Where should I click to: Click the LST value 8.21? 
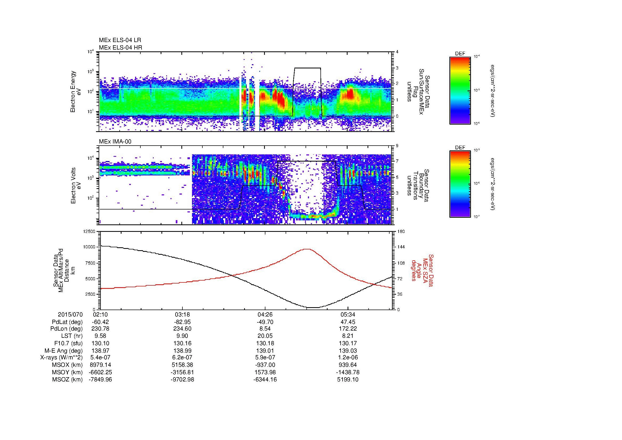point(348,336)
